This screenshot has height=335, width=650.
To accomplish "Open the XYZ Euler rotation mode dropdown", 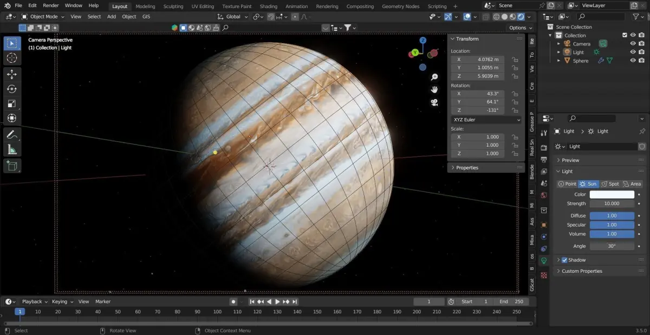I will [486, 120].
